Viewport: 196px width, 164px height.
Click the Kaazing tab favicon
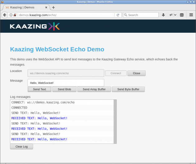click(7, 7)
